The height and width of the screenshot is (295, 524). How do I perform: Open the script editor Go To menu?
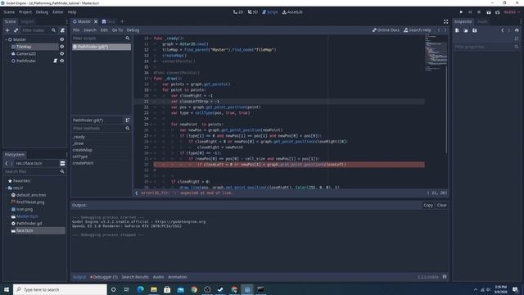[117, 30]
